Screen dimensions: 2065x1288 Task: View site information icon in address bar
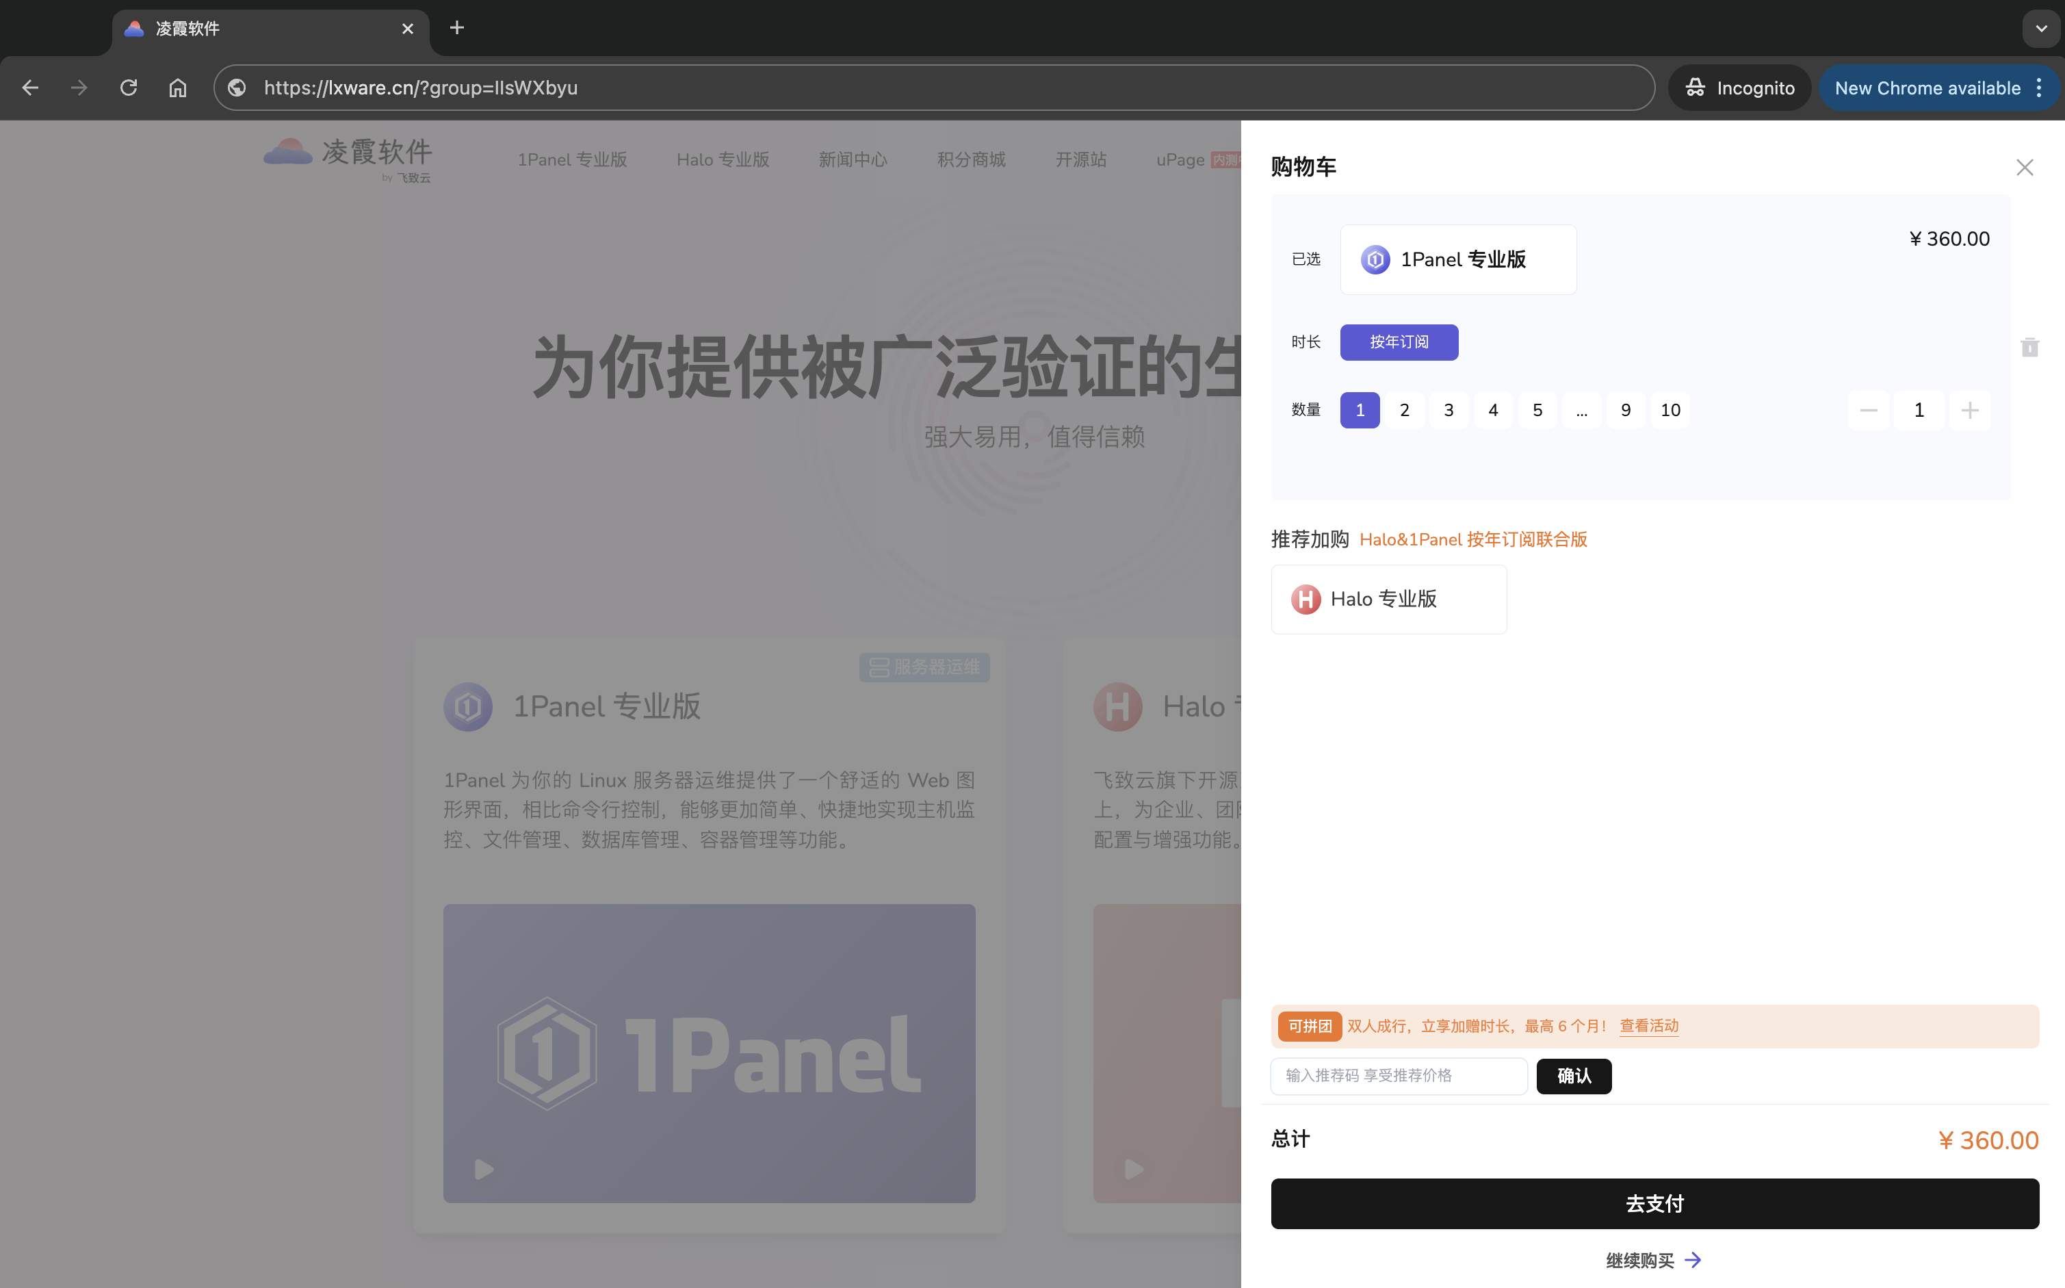coord(237,88)
